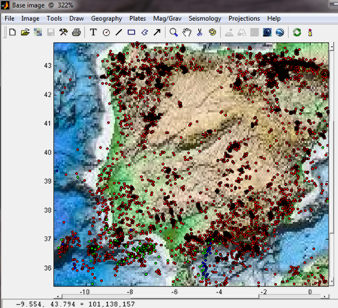Click the yellow Info icon
This screenshot has height=308, width=338.
point(310,33)
